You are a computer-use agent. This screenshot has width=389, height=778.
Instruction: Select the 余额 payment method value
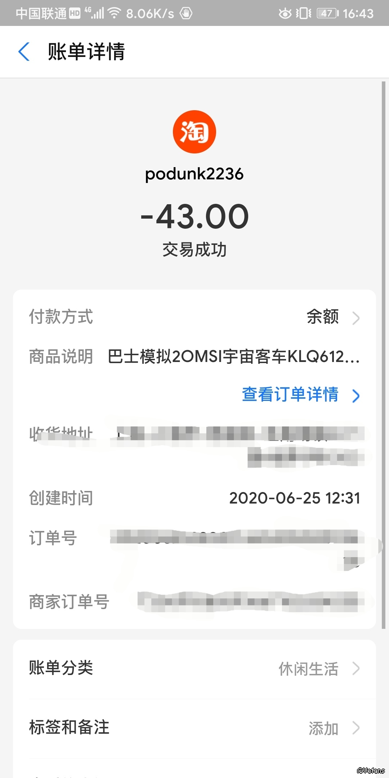322,317
